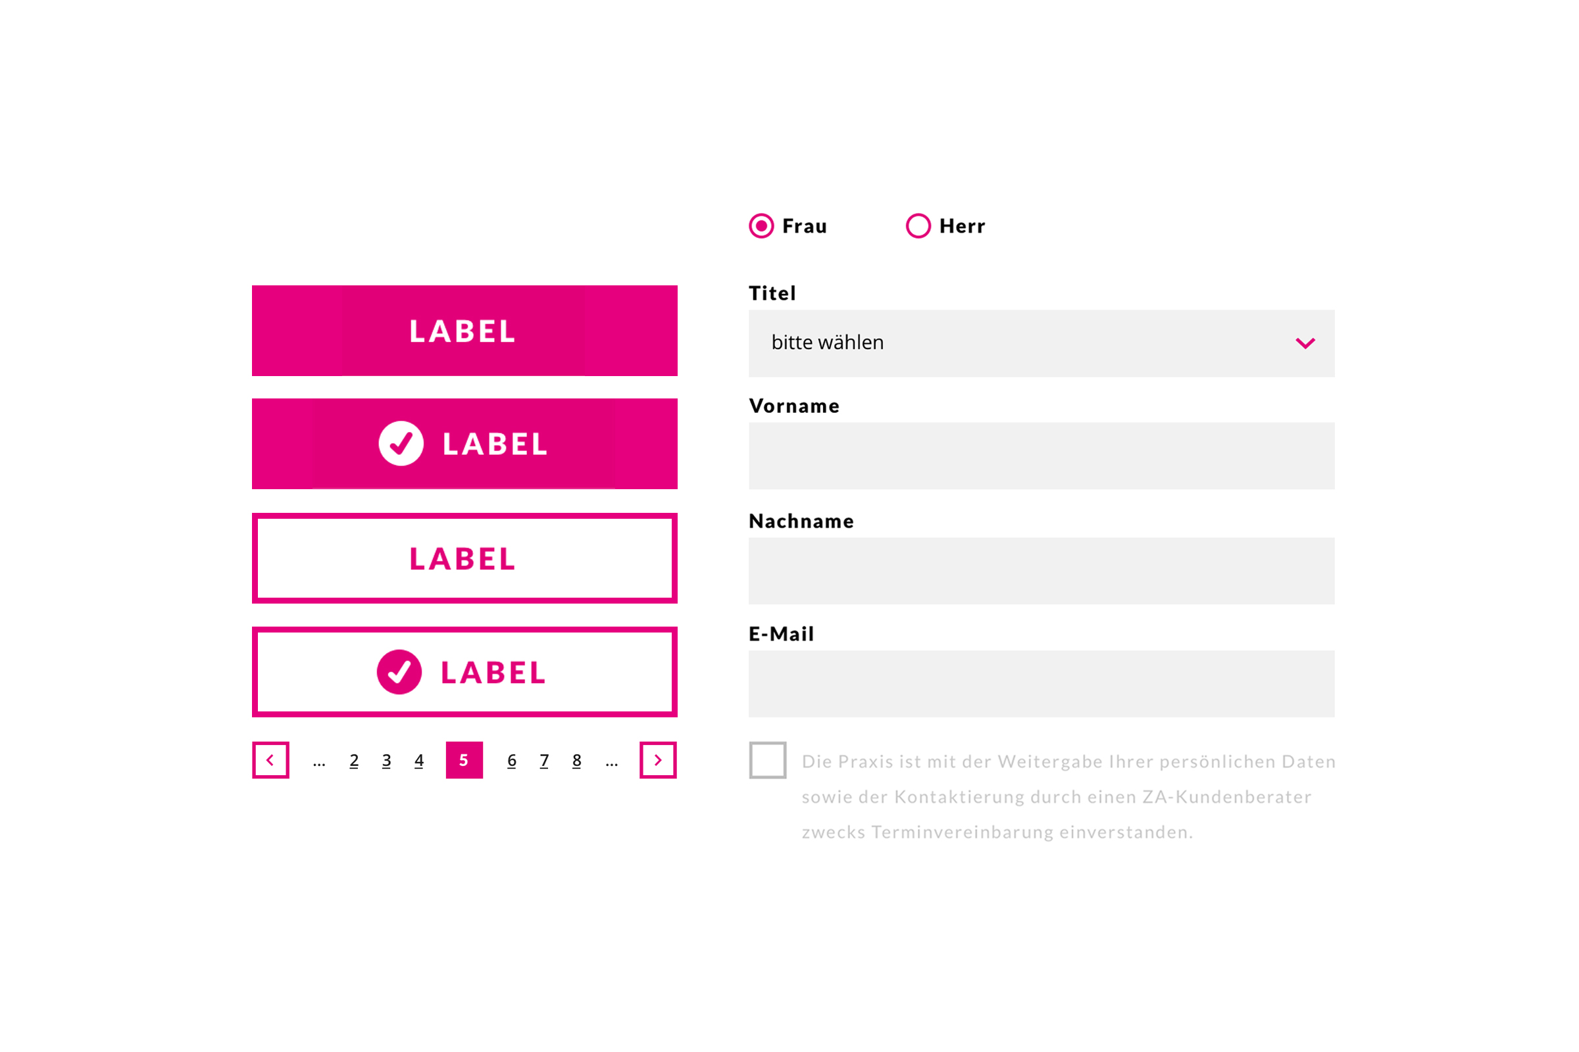
Task: Jump to page 4 link
Action: [419, 760]
